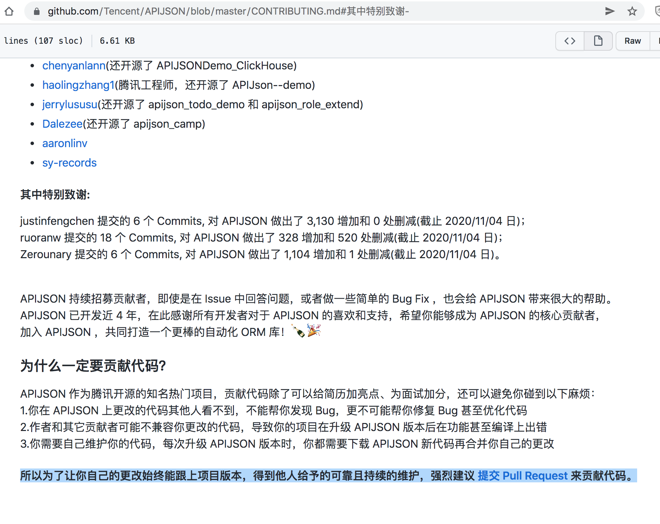The image size is (660, 524).
Task: Open the aaronlinv contributor link
Action: coord(64,143)
